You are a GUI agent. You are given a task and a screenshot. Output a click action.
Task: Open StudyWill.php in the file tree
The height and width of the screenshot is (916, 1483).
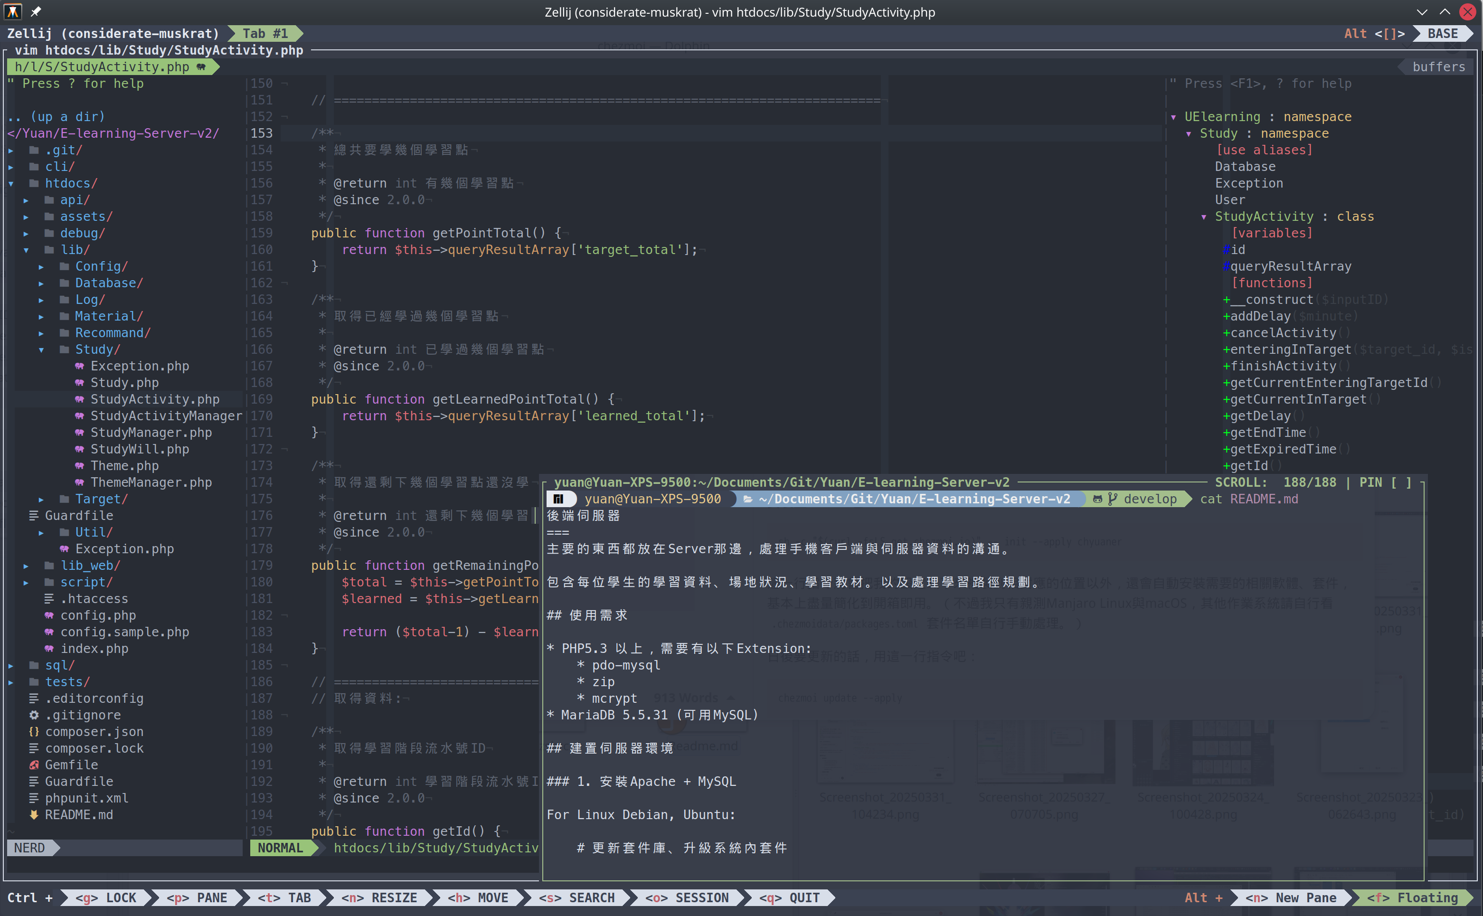(139, 449)
